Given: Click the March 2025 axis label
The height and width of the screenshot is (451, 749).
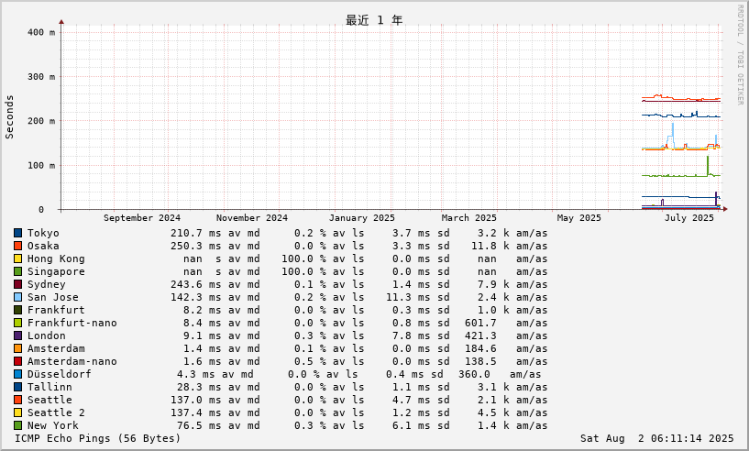Looking at the screenshot, I should [x=469, y=218].
